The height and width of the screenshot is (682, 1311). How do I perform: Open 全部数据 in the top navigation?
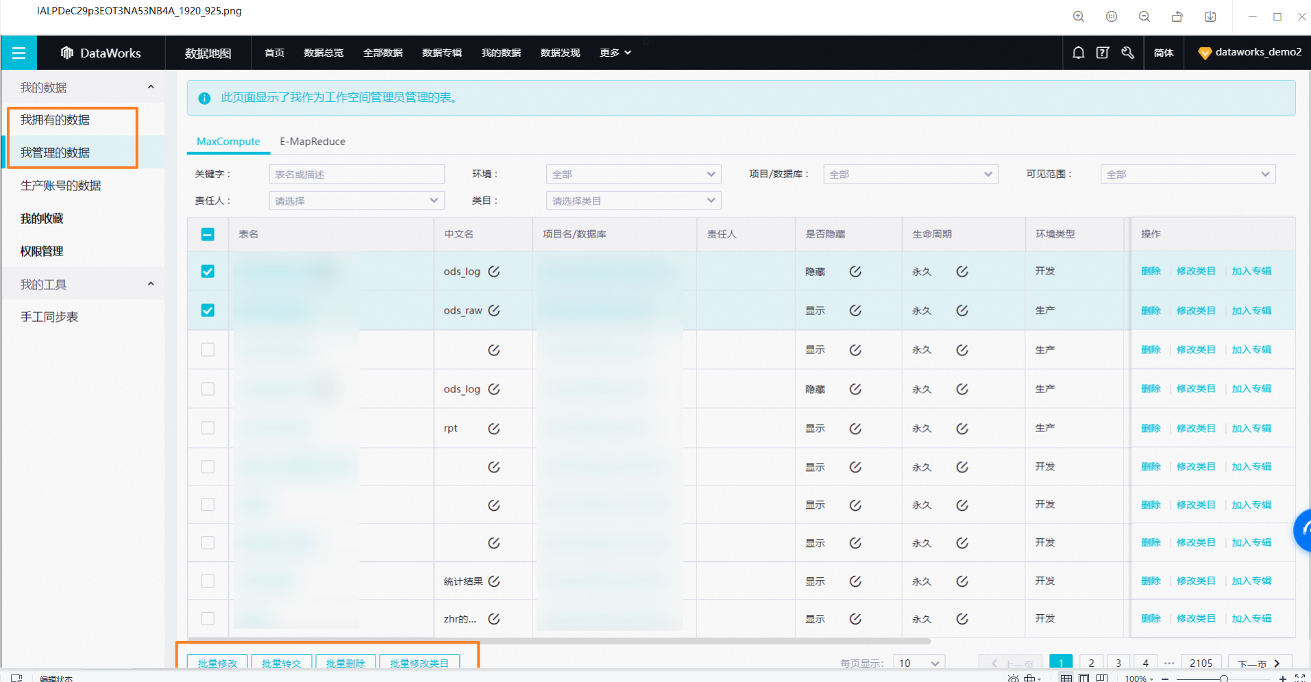click(382, 53)
